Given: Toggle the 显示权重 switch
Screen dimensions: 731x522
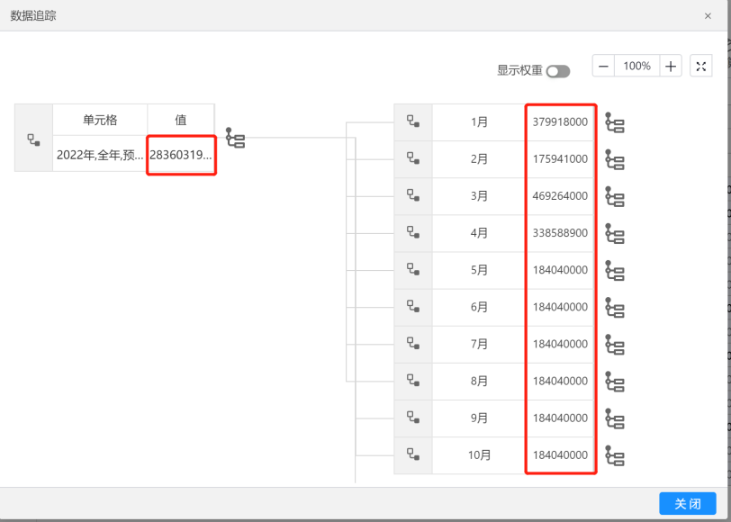Looking at the screenshot, I should [x=557, y=71].
